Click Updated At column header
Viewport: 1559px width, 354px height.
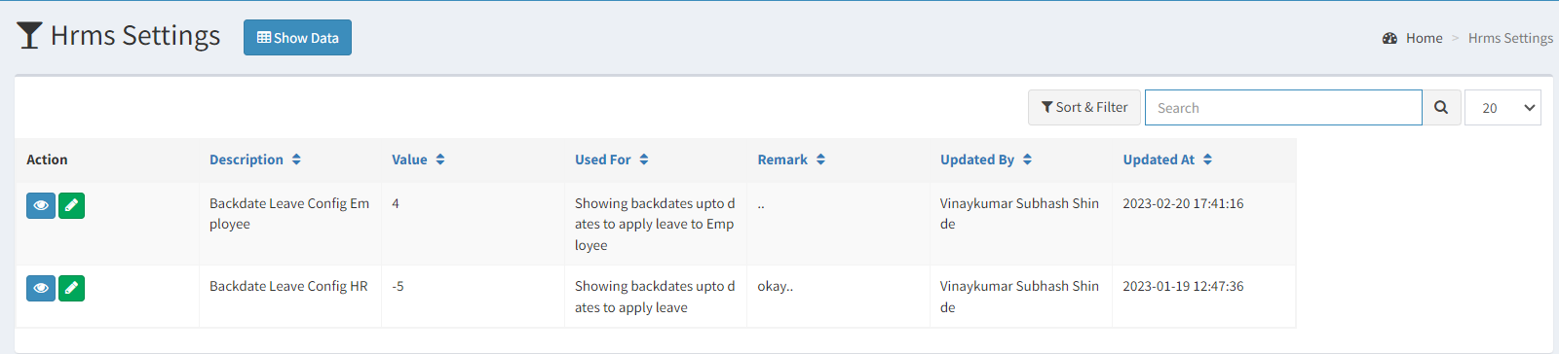[x=1159, y=159]
